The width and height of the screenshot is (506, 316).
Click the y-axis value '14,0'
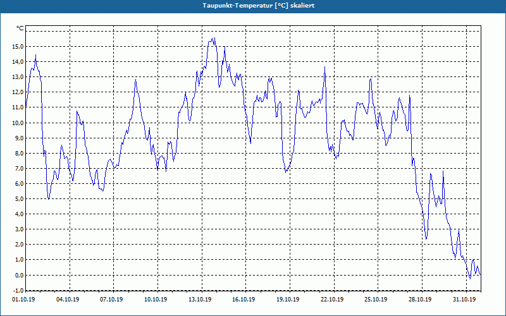(x=18, y=61)
